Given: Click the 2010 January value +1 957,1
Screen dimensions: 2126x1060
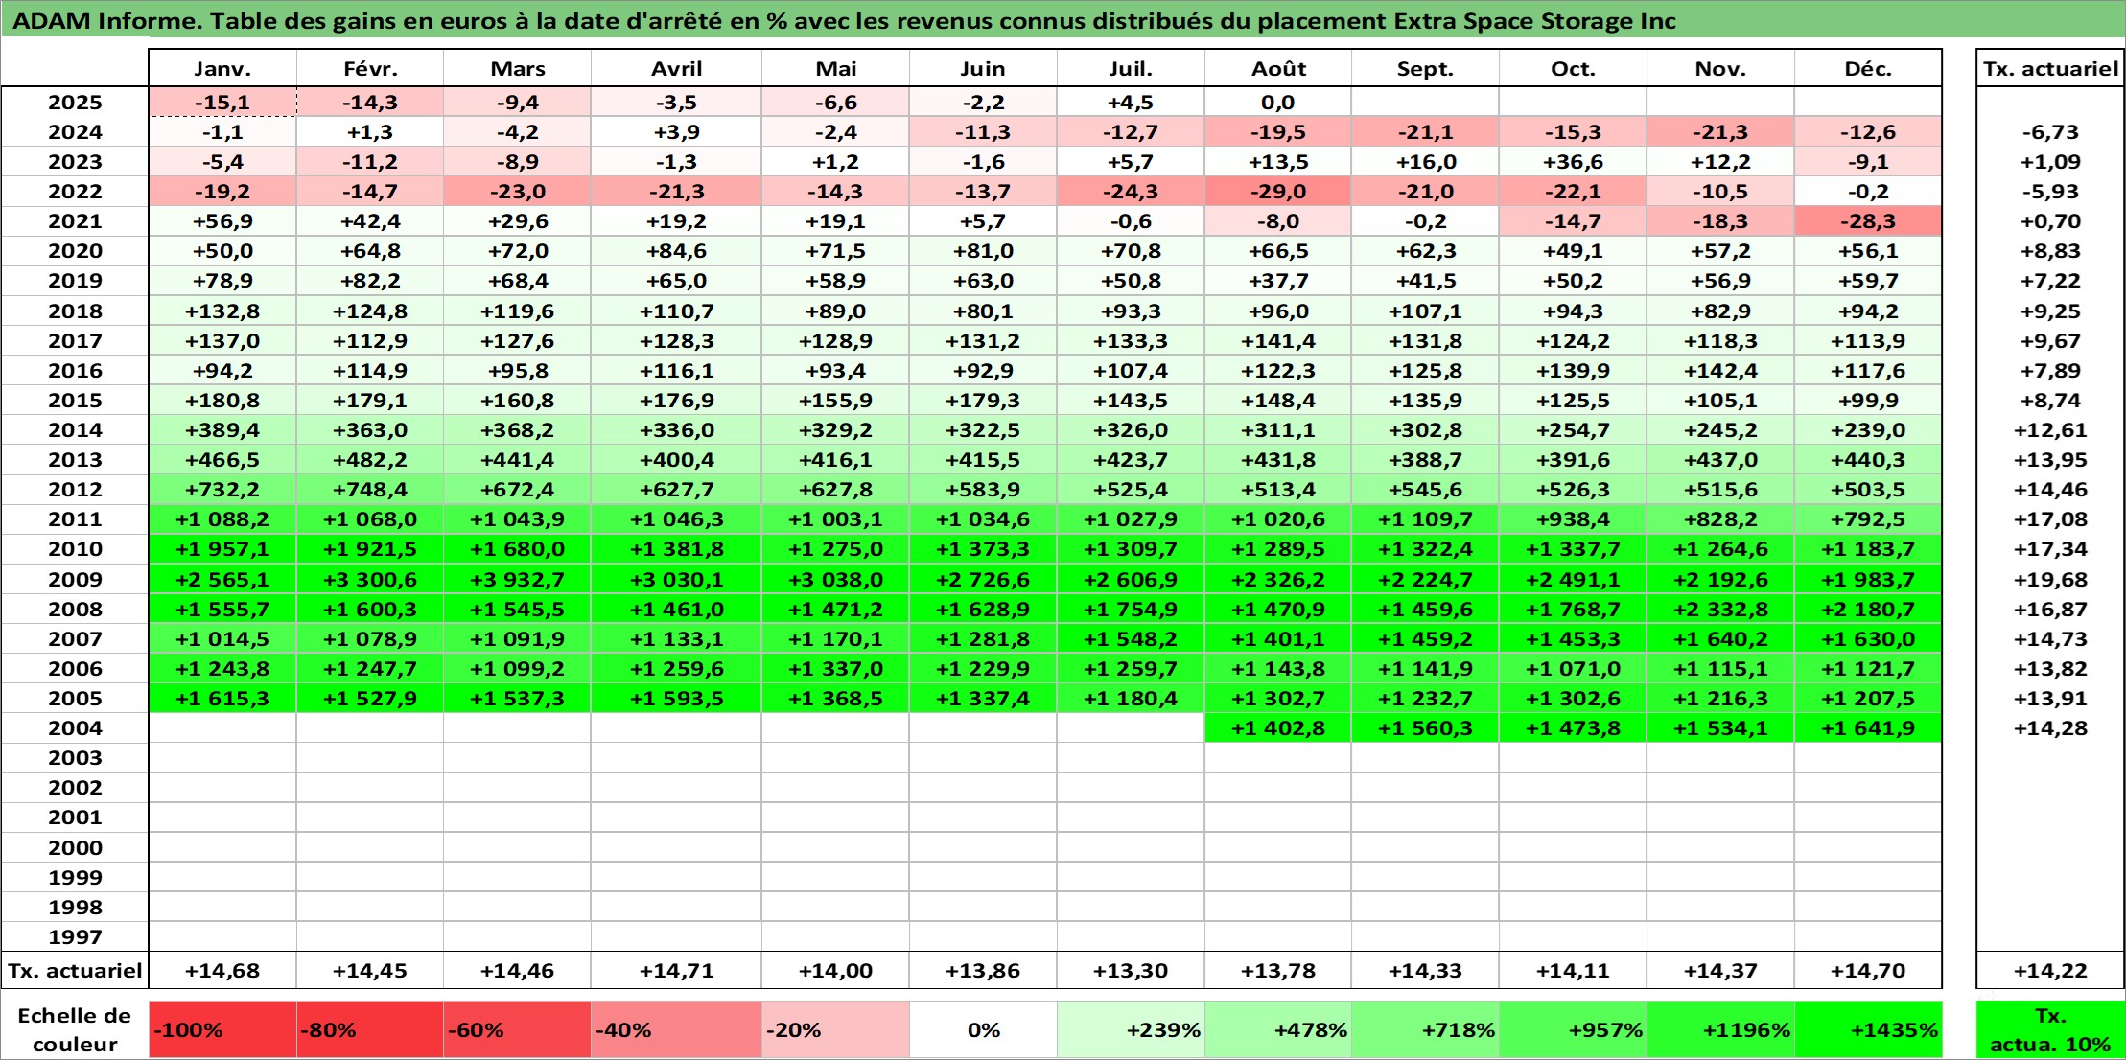Looking at the screenshot, I should [x=222, y=549].
